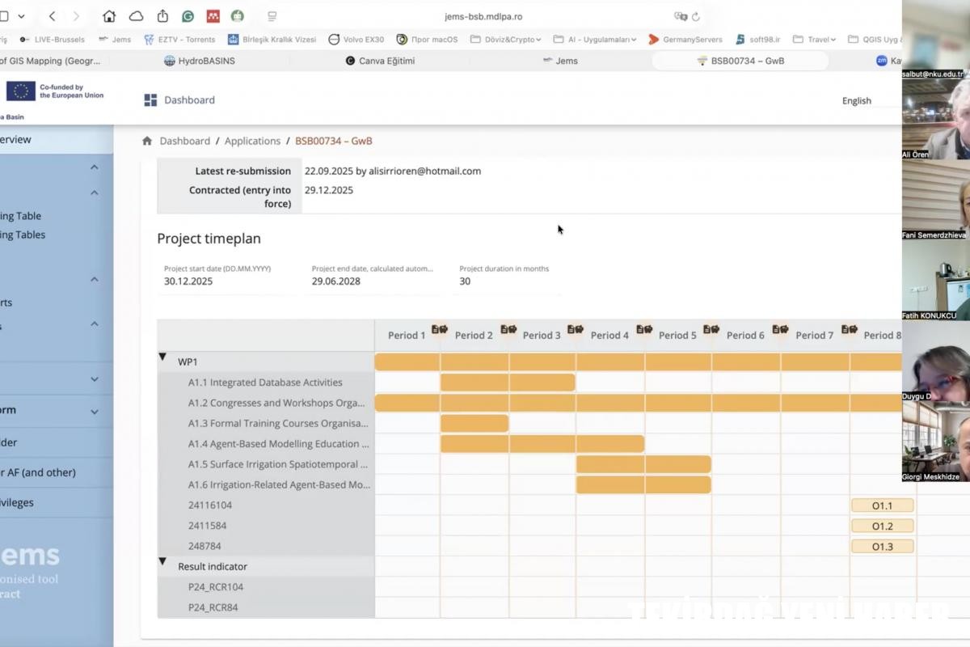Open the English language dropdown
This screenshot has width=970, height=647.
[x=857, y=101]
